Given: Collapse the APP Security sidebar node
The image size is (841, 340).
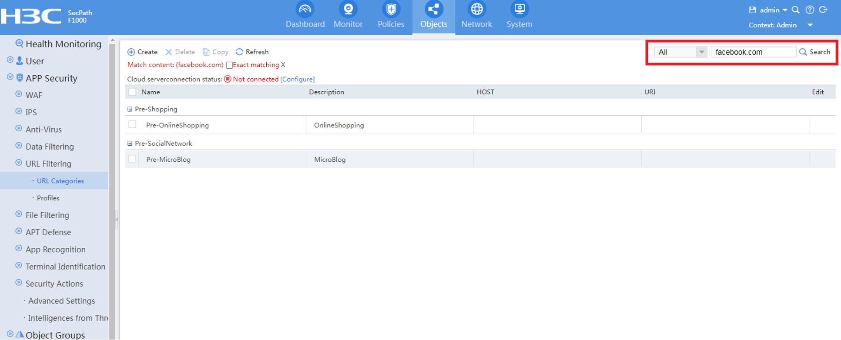Looking at the screenshot, I should pyautogui.click(x=10, y=77).
